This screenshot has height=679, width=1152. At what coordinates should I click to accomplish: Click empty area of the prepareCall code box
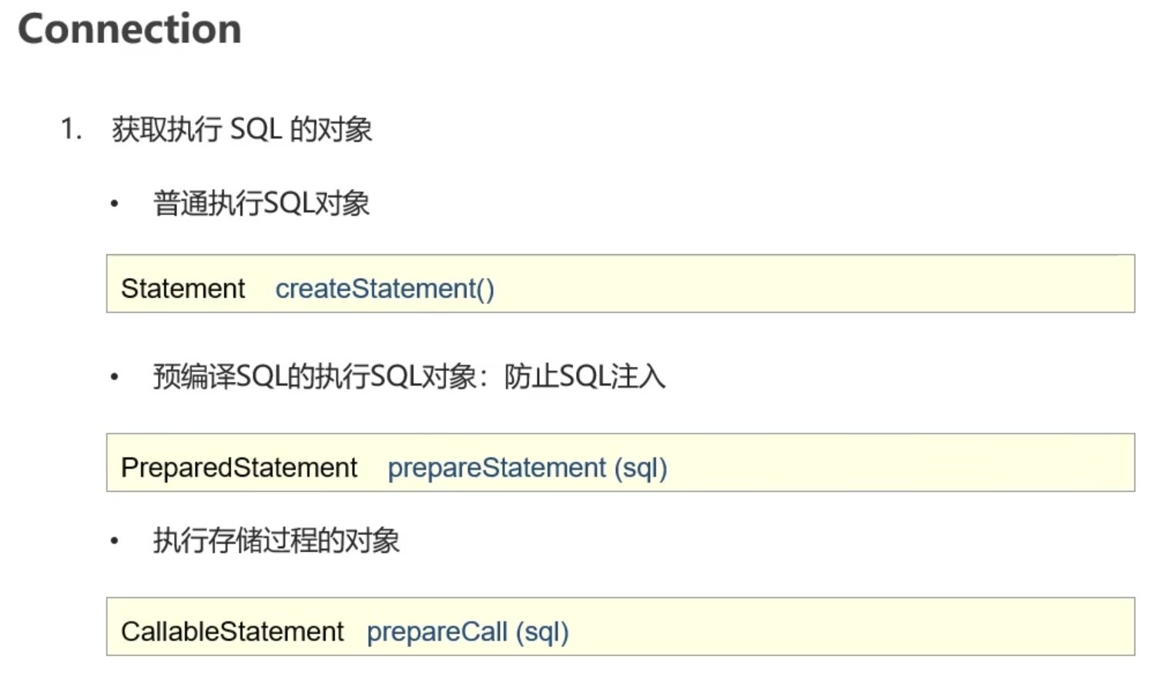[x=847, y=627]
